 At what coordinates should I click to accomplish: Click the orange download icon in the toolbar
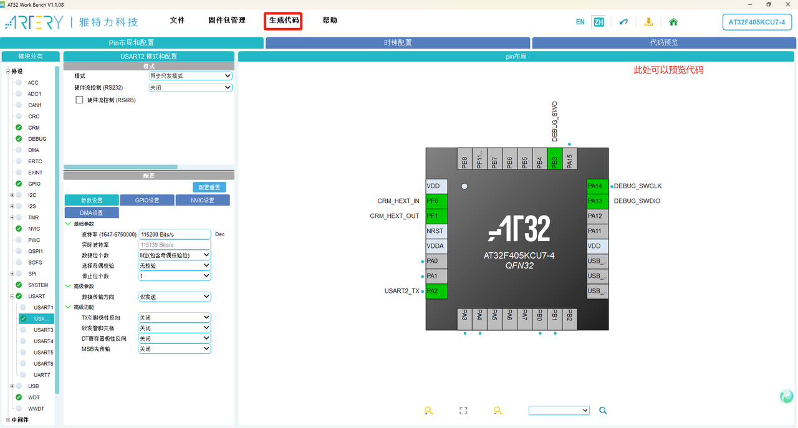click(648, 21)
